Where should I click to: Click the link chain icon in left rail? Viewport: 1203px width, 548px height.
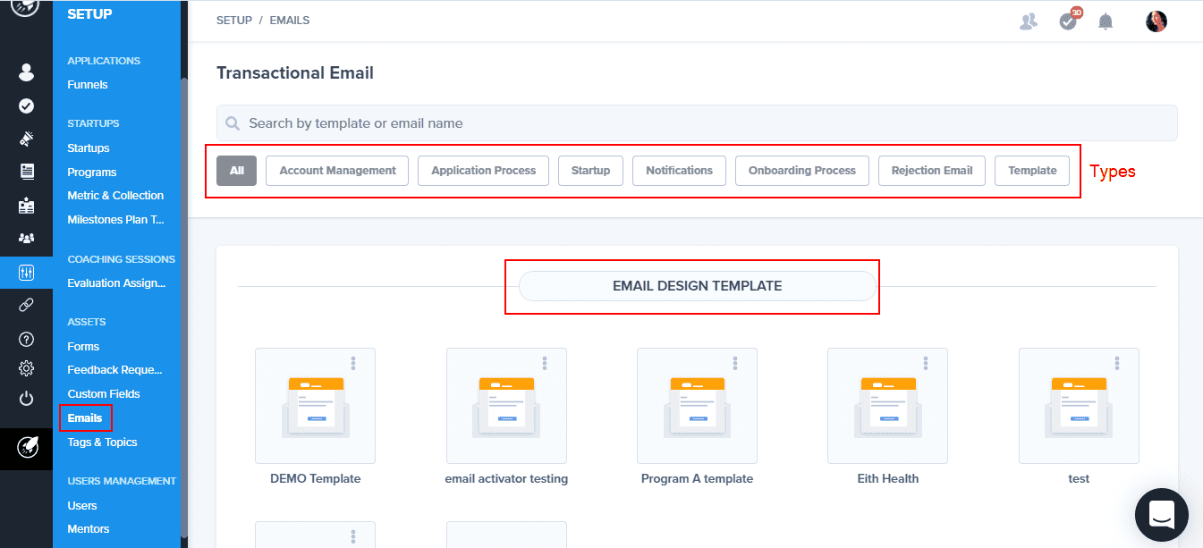[26, 305]
